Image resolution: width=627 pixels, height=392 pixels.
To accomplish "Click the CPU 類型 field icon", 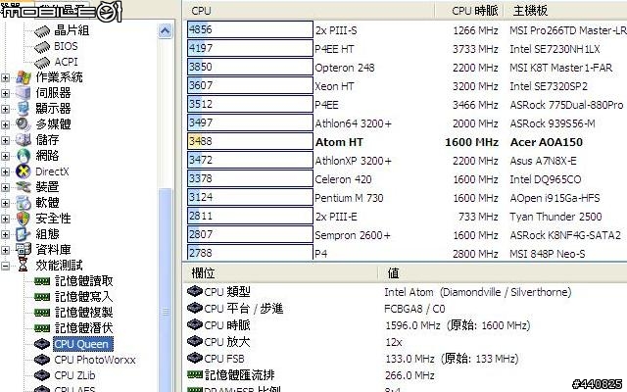I will tap(194, 291).
